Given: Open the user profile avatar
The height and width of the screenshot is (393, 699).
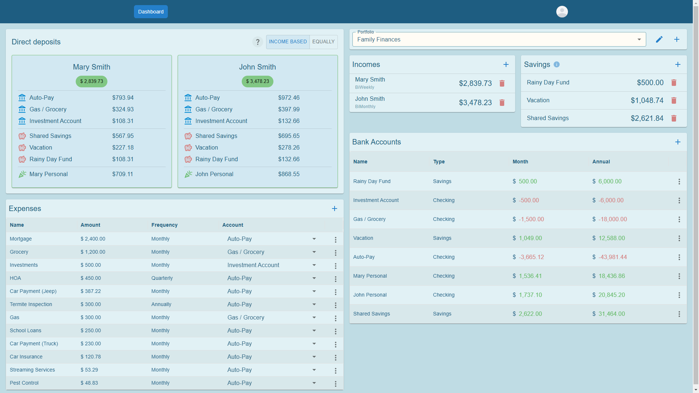Looking at the screenshot, I should click(x=562, y=12).
